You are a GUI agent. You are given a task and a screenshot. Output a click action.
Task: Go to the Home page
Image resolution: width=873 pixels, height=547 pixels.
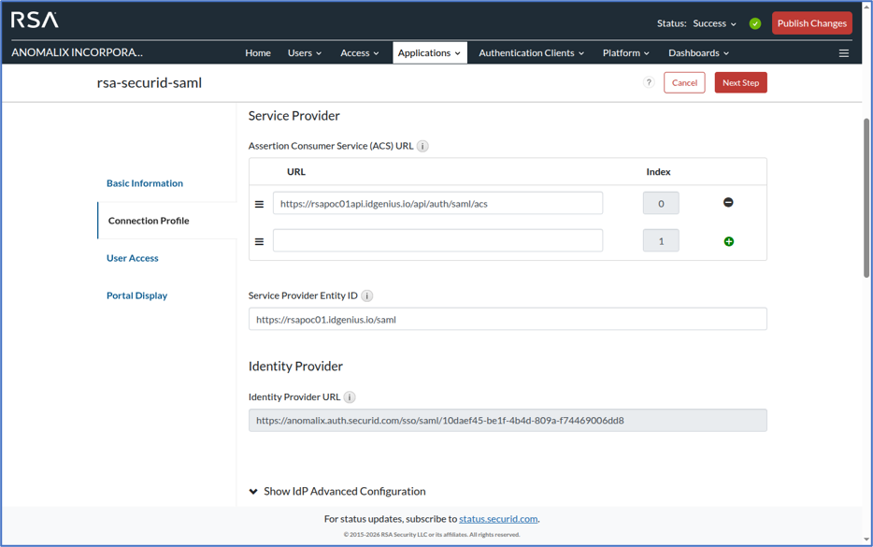point(258,53)
